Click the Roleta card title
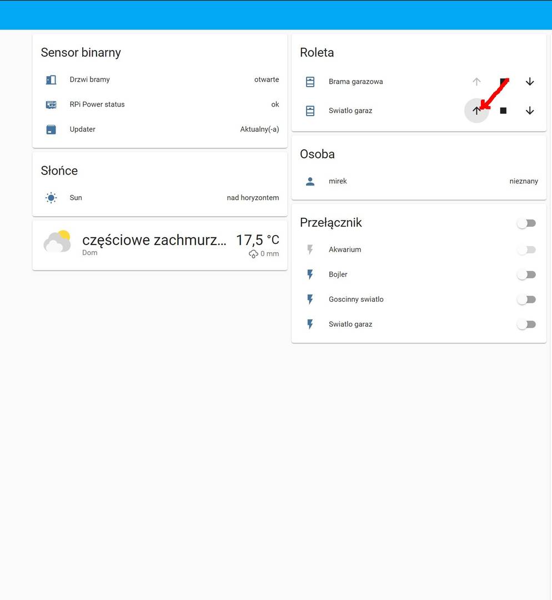The height and width of the screenshot is (600, 552). click(317, 52)
